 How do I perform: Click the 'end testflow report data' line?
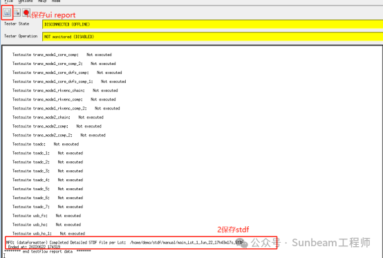[48, 251]
